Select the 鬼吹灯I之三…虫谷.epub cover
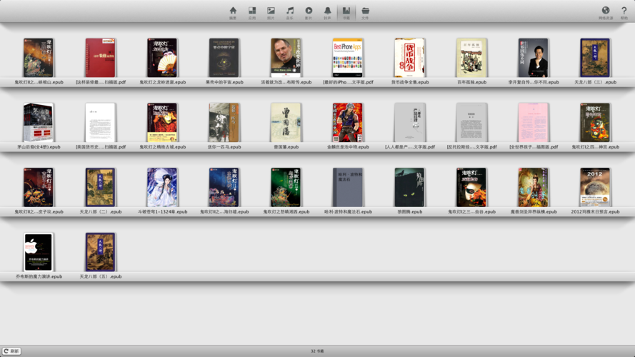This screenshot has height=357, width=635. coord(471,187)
